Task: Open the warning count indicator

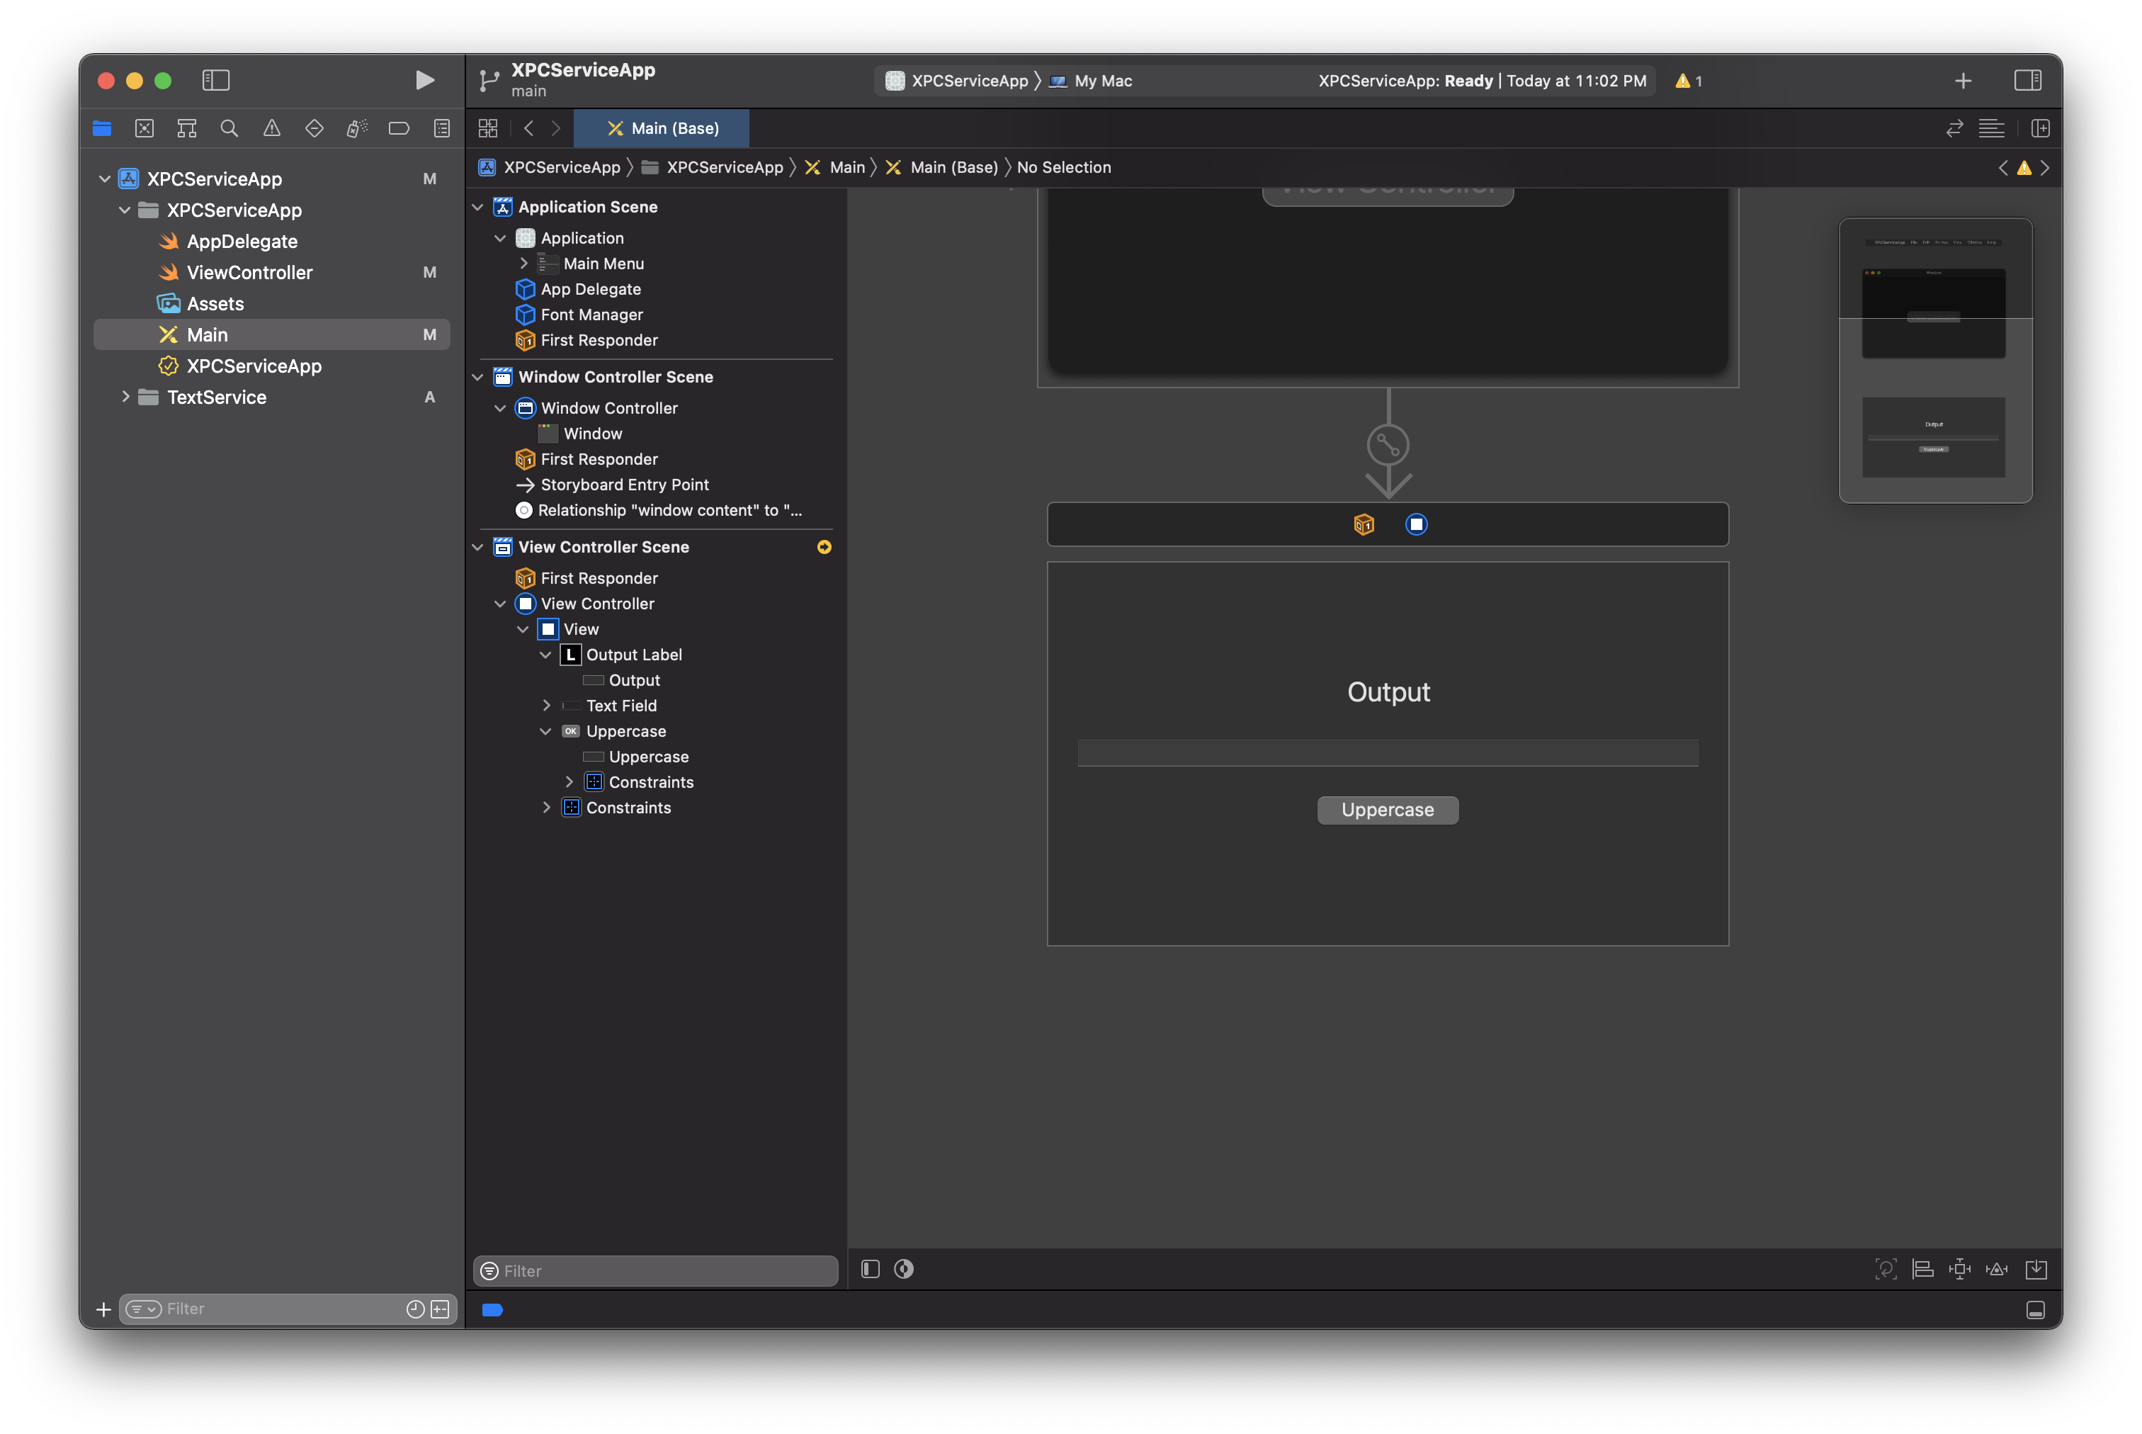Action: [1688, 81]
